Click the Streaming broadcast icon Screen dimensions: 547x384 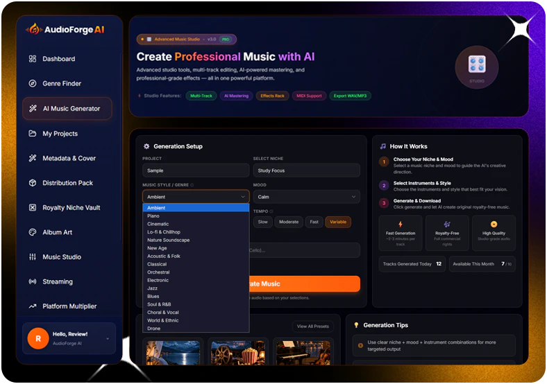point(33,281)
